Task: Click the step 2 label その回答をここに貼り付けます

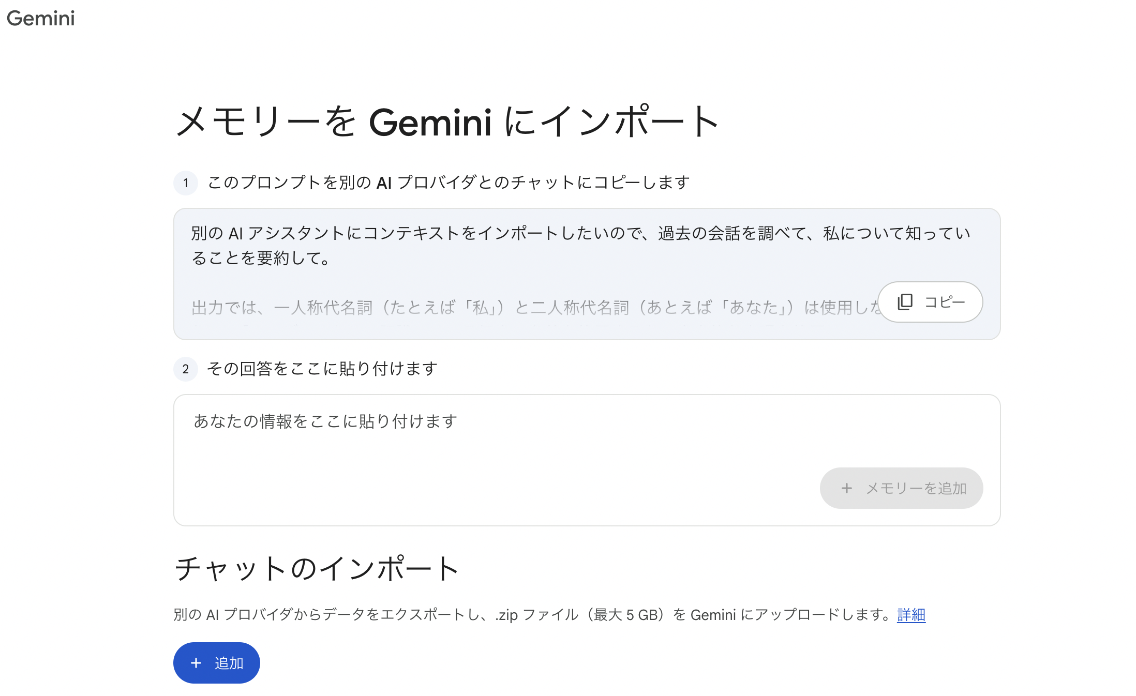Action: tap(322, 369)
